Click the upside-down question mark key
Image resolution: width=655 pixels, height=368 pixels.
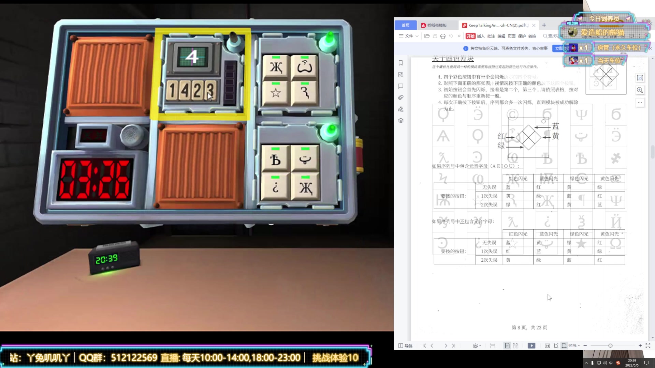coord(275,187)
